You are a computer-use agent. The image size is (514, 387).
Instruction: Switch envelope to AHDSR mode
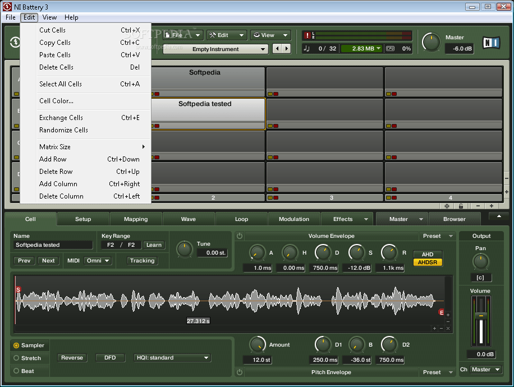pyautogui.click(x=428, y=262)
